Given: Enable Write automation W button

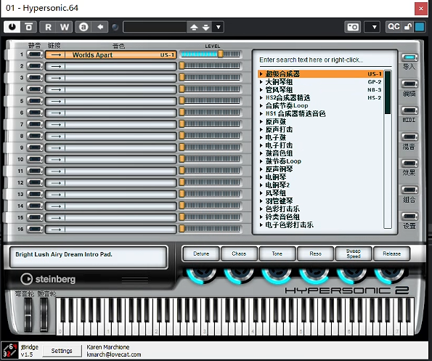Looking at the screenshot, I should click(65, 27).
